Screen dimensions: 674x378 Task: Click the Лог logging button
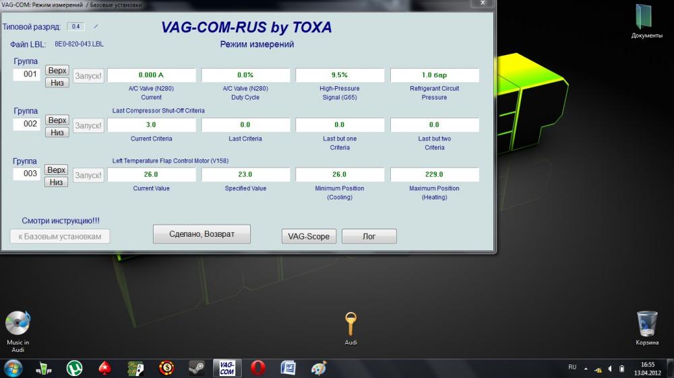369,236
